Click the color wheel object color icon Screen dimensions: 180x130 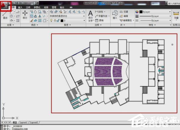click(x=137, y=12)
